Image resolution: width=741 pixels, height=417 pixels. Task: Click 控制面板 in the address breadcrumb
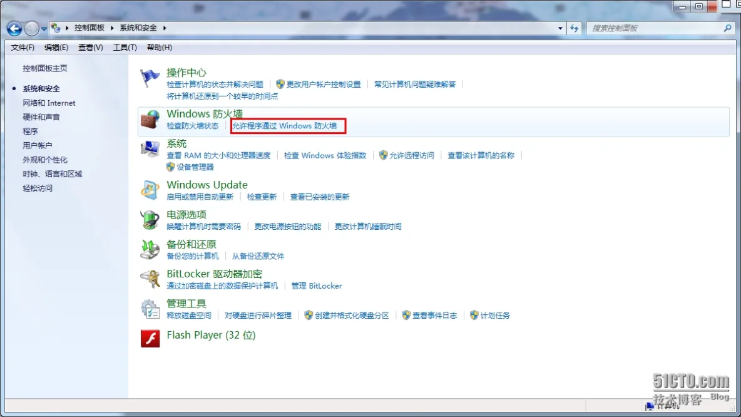click(89, 28)
